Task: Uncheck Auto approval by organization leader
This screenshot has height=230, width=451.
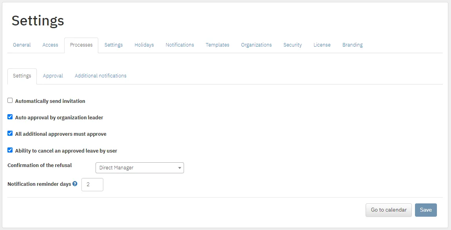Action: point(10,117)
